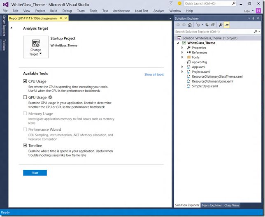The height and width of the screenshot is (217, 265).
Task: Click the Visual Studio logo icon
Action: coord(6,5)
